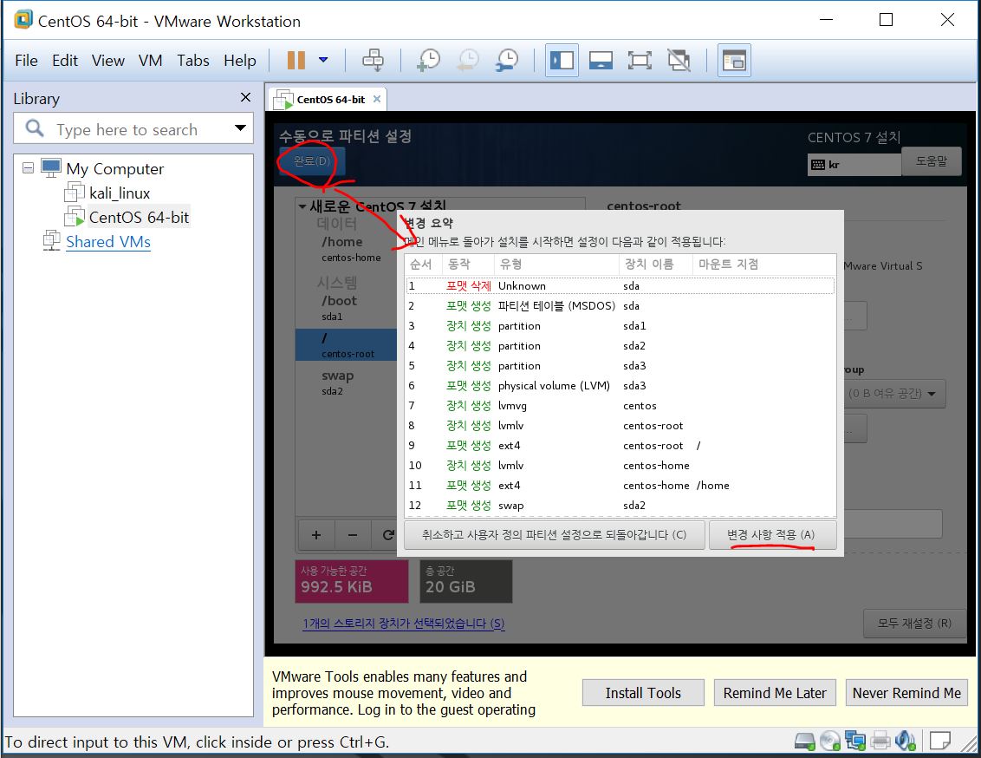The width and height of the screenshot is (981, 758).
Task: Toggle console view toolbar icon
Action: coord(734,61)
